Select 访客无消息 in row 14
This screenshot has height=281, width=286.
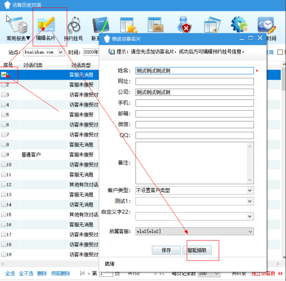(81, 204)
